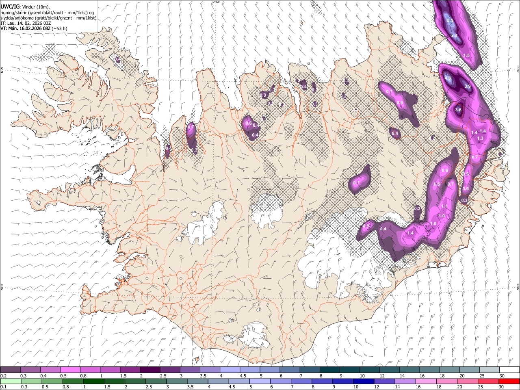Viewport: 520px width, 390px height.
Task: Click the '1.5' snowfall value northeast of Iceland
Action: click(x=466, y=55)
